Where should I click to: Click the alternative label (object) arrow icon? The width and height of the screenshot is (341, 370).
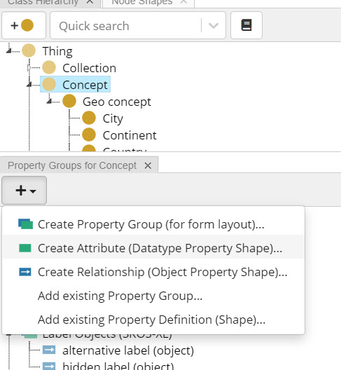tap(49, 350)
